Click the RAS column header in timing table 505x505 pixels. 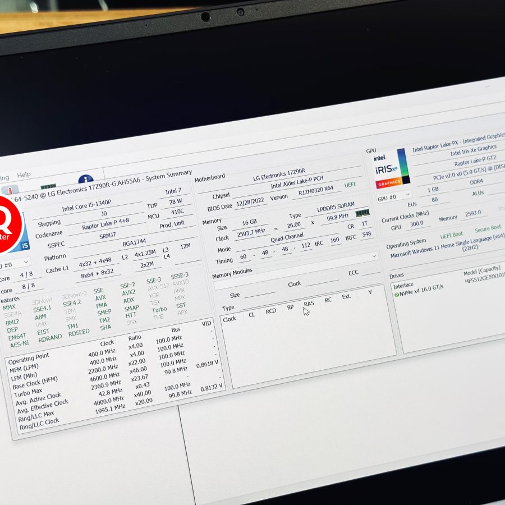tap(309, 304)
